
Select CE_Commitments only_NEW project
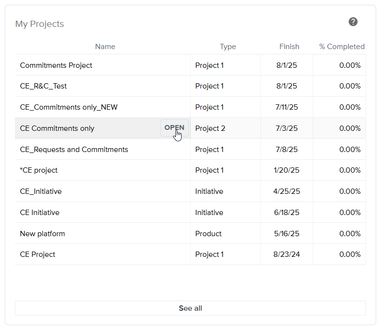(x=69, y=107)
